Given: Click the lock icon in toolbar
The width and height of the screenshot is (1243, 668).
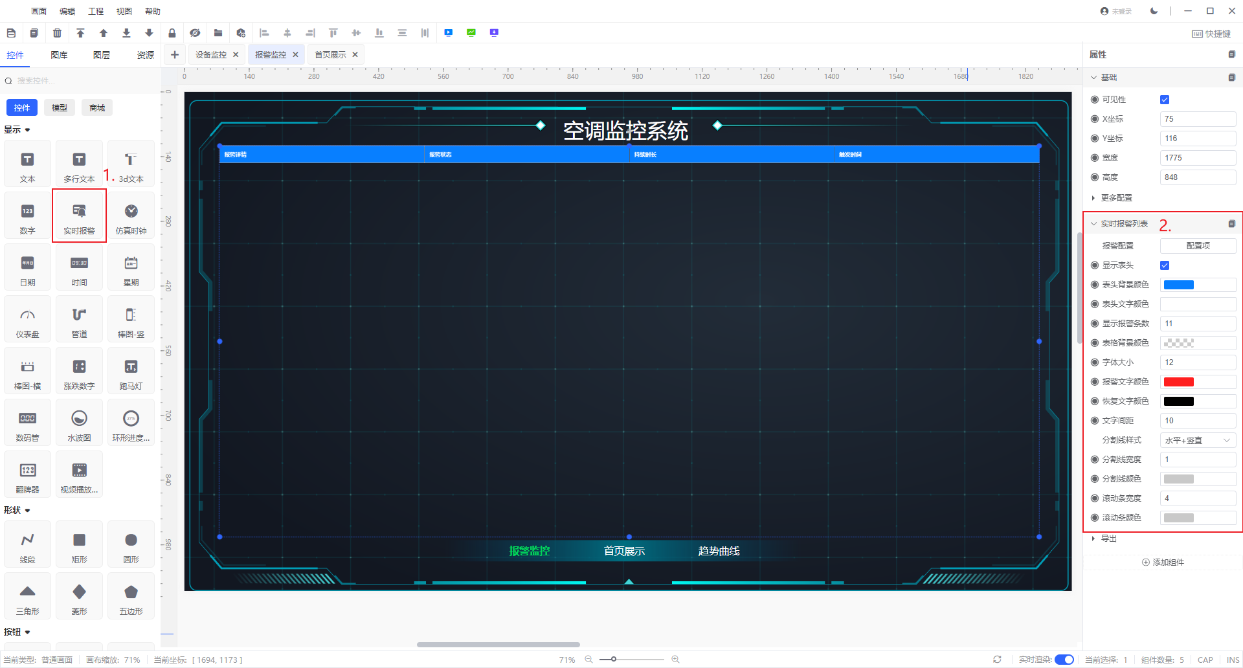Looking at the screenshot, I should (x=172, y=33).
